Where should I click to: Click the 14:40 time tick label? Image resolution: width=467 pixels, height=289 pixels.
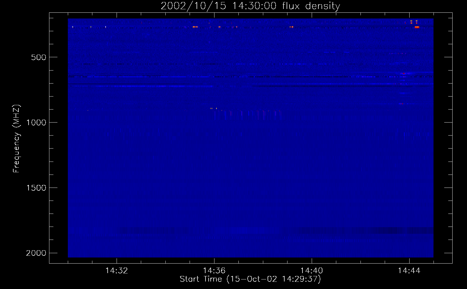coord(312,271)
